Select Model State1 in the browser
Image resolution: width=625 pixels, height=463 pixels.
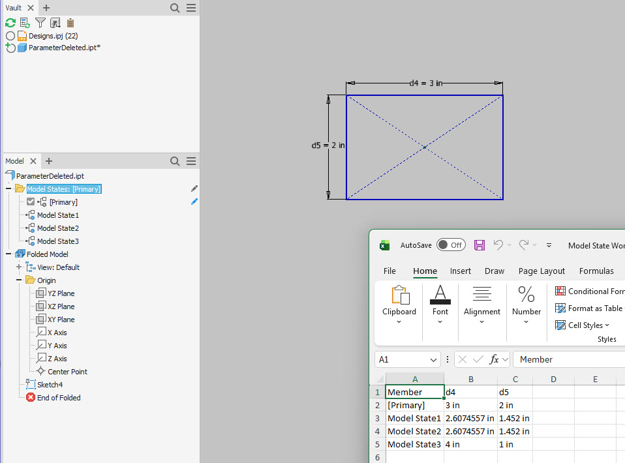[58, 215]
